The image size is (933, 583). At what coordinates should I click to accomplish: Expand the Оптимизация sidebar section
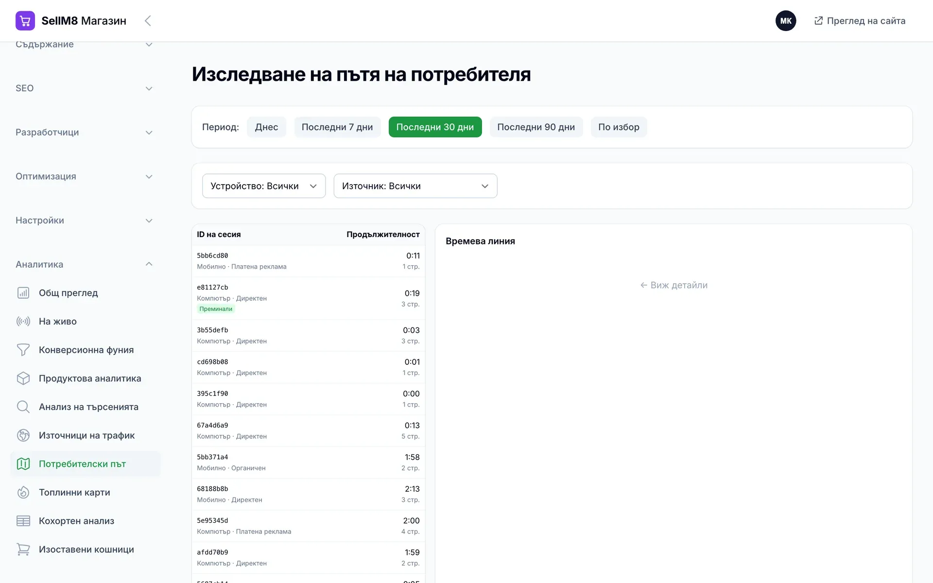[85, 176]
